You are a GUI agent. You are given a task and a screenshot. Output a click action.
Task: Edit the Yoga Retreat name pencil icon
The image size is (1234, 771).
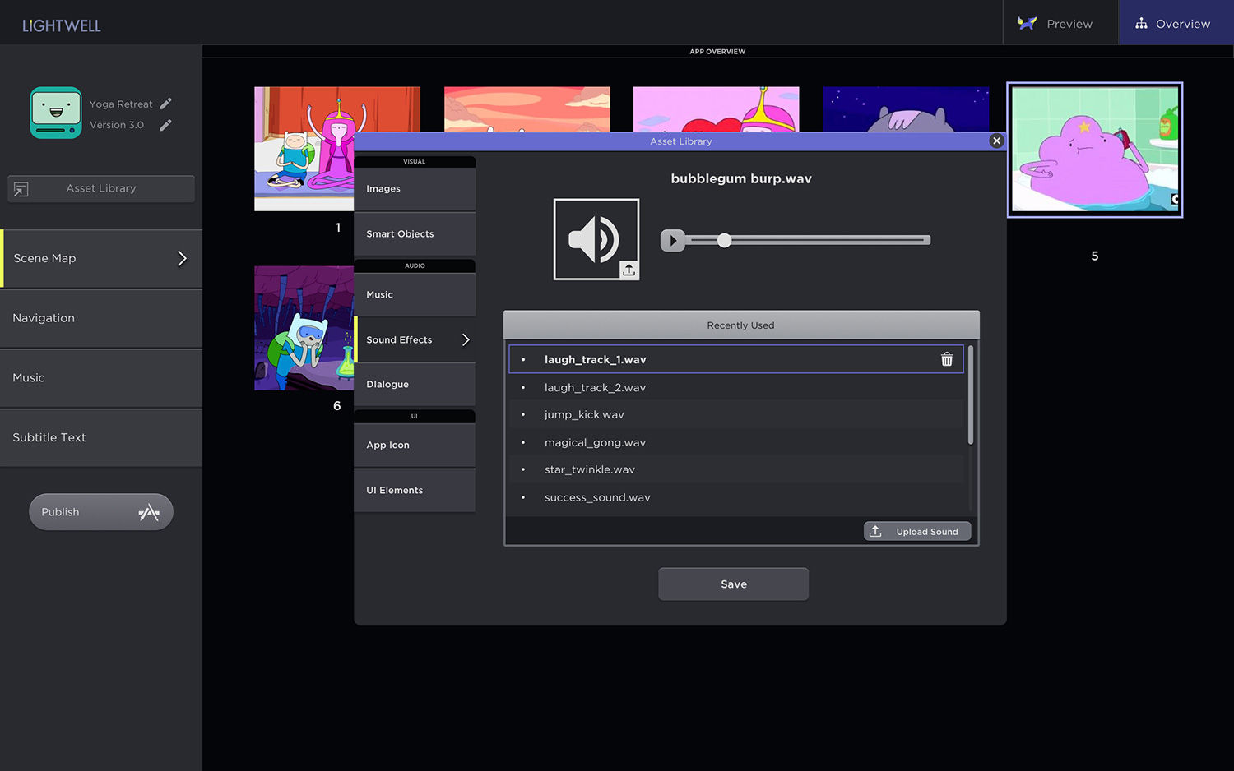(x=165, y=104)
